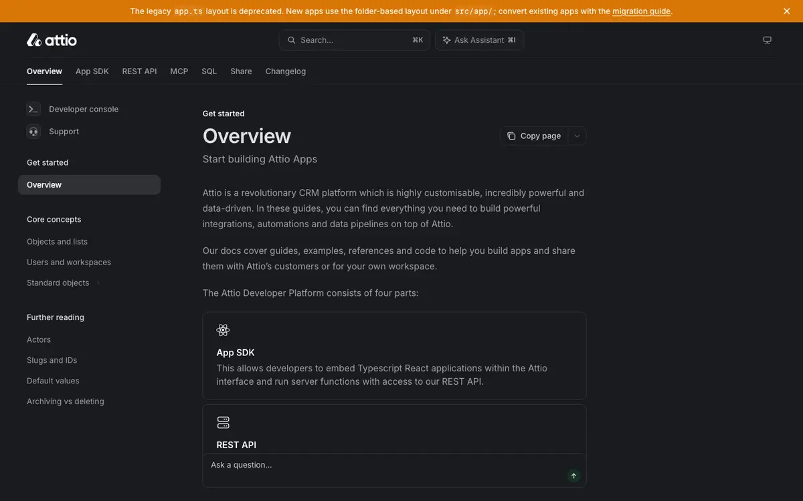Image resolution: width=803 pixels, height=501 pixels.
Task: Switch to the REST API tab
Action: coord(139,71)
